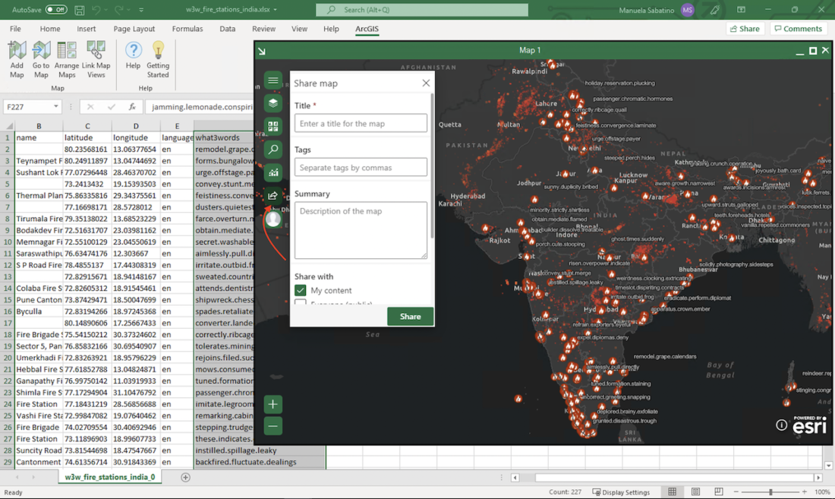Click the pen/ink icon beside user name

[714, 10]
